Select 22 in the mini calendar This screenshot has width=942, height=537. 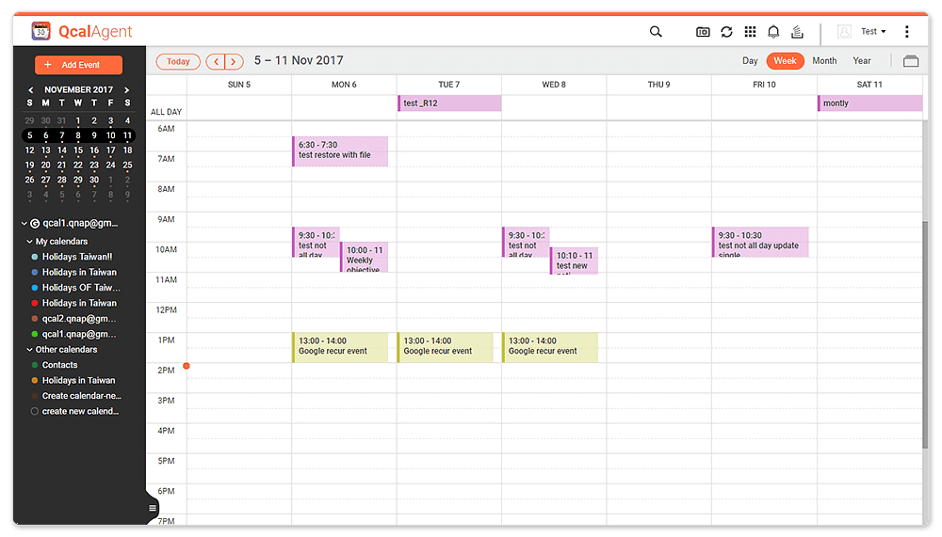pyautogui.click(x=78, y=165)
